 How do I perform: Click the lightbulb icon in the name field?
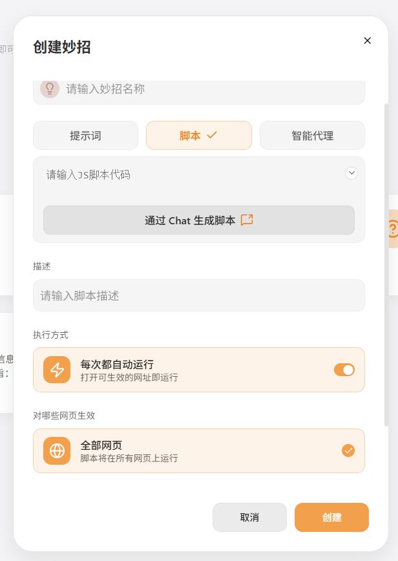[50, 89]
